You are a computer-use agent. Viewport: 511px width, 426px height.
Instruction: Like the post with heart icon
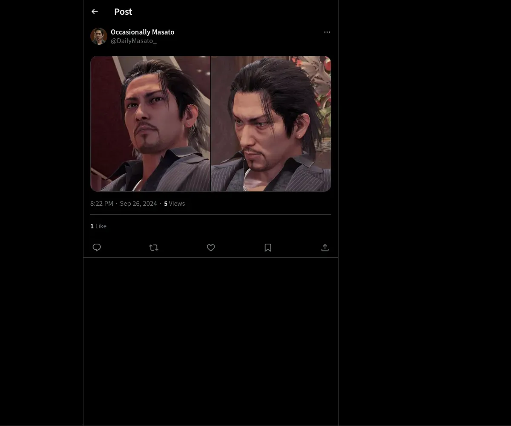coord(211,248)
